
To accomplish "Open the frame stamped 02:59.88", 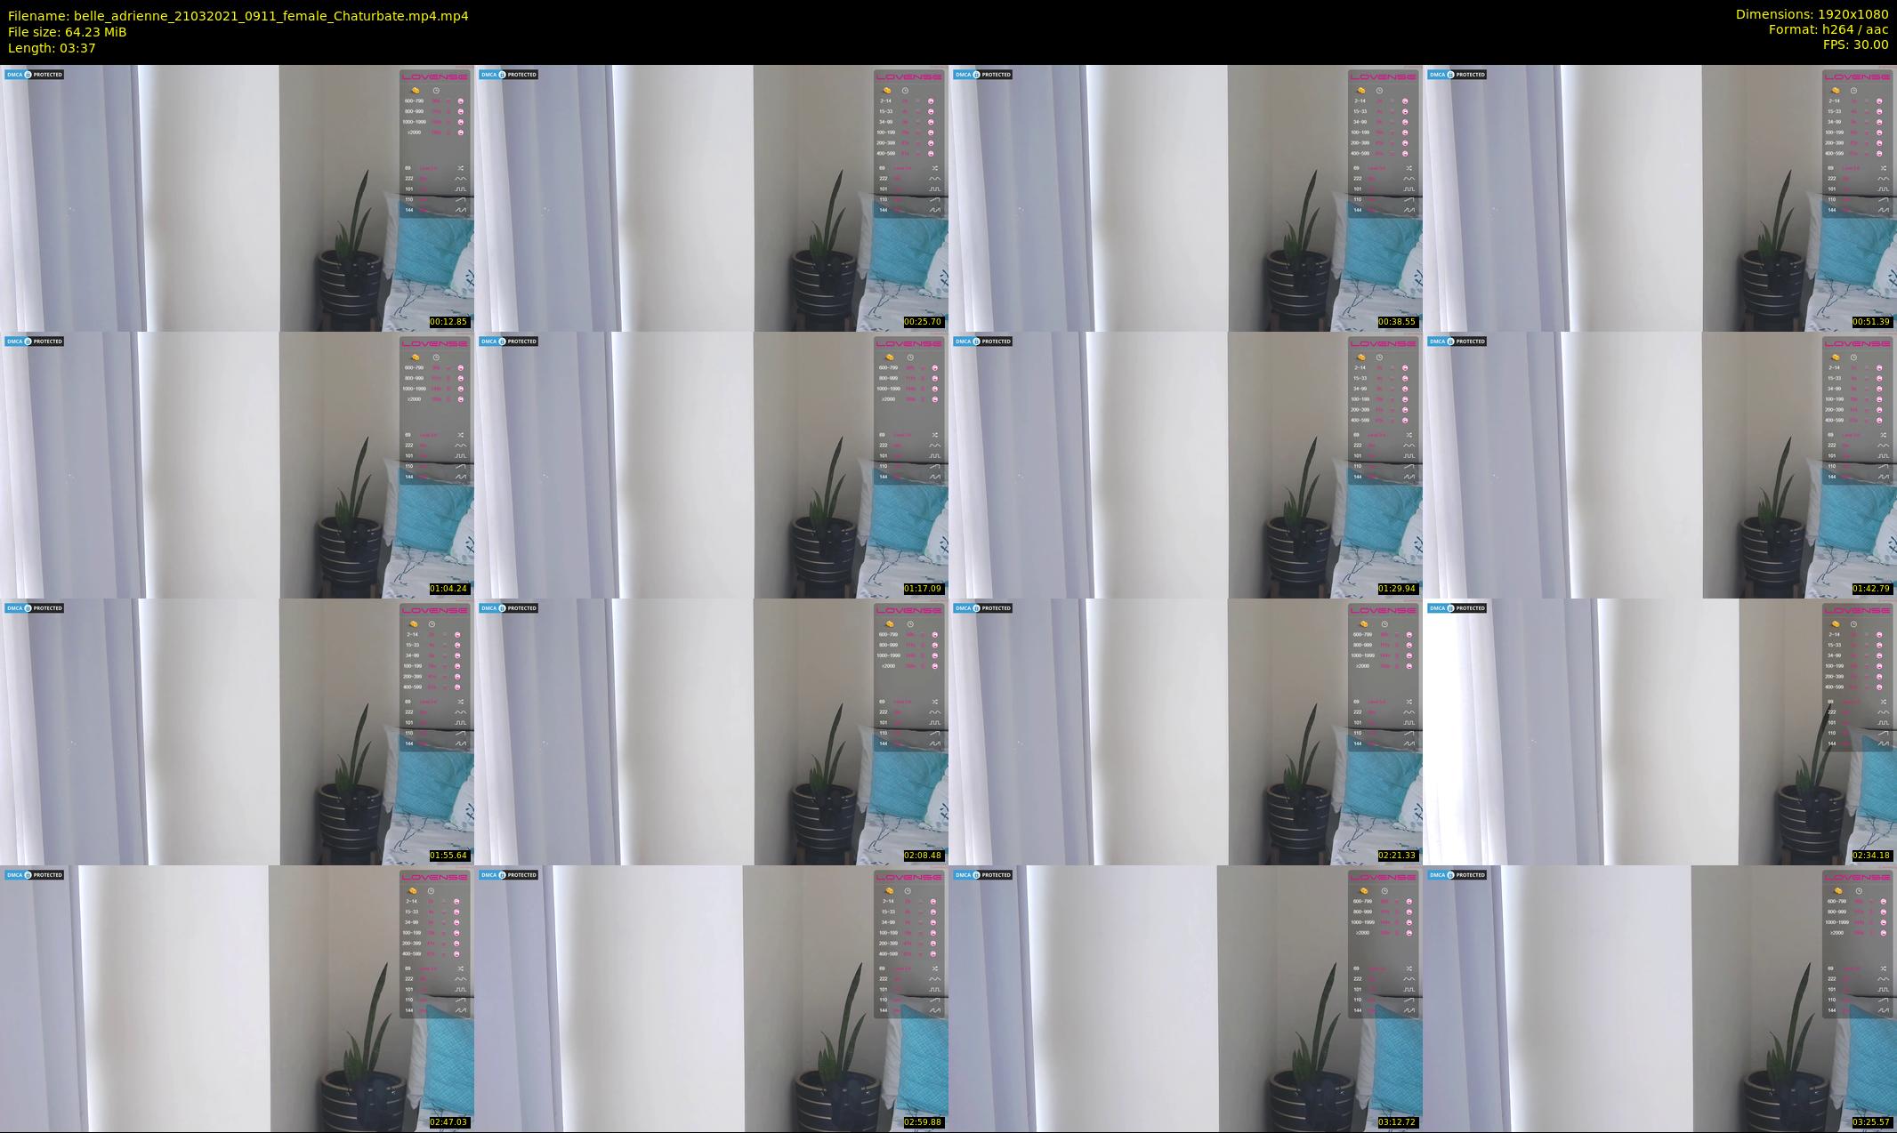I will (x=711, y=999).
